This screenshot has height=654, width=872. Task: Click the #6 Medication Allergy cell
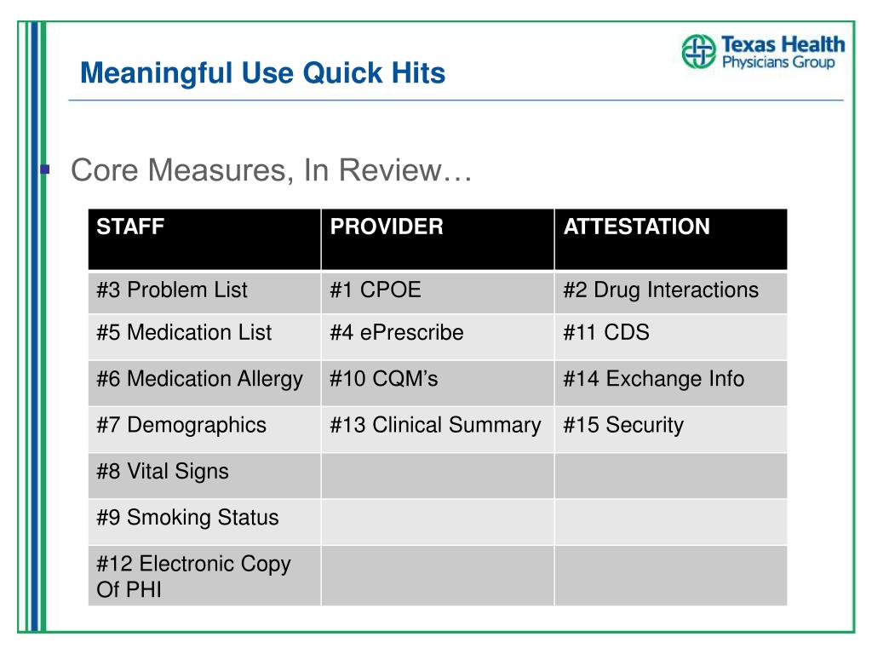(204, 382)
